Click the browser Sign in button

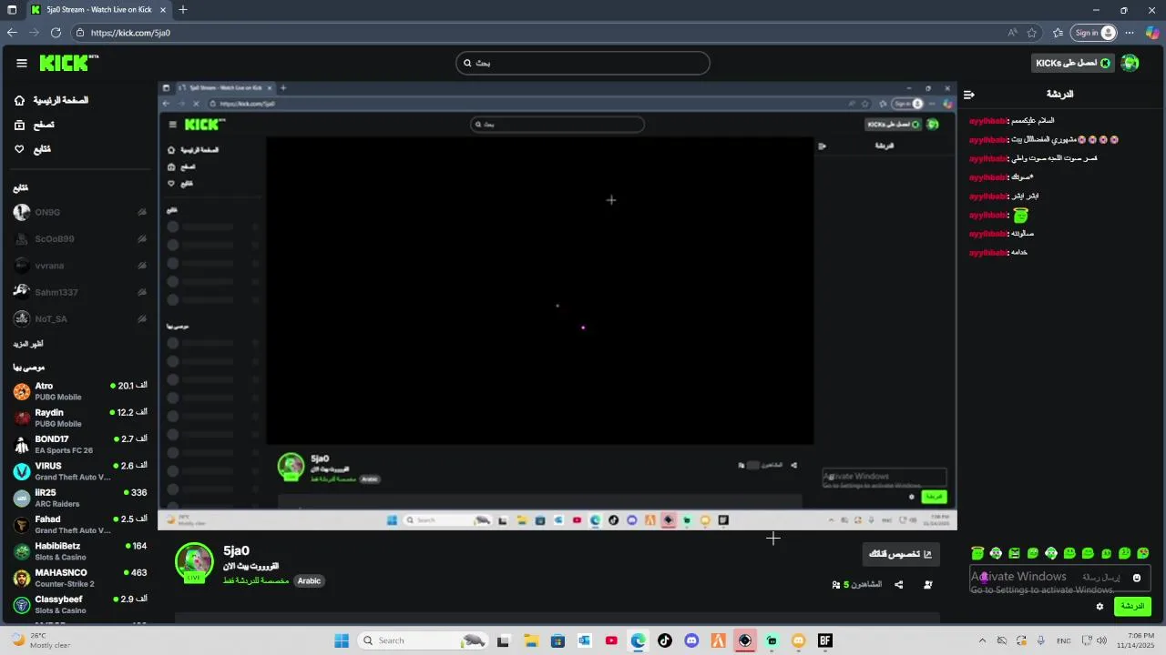pos(1094,33)
